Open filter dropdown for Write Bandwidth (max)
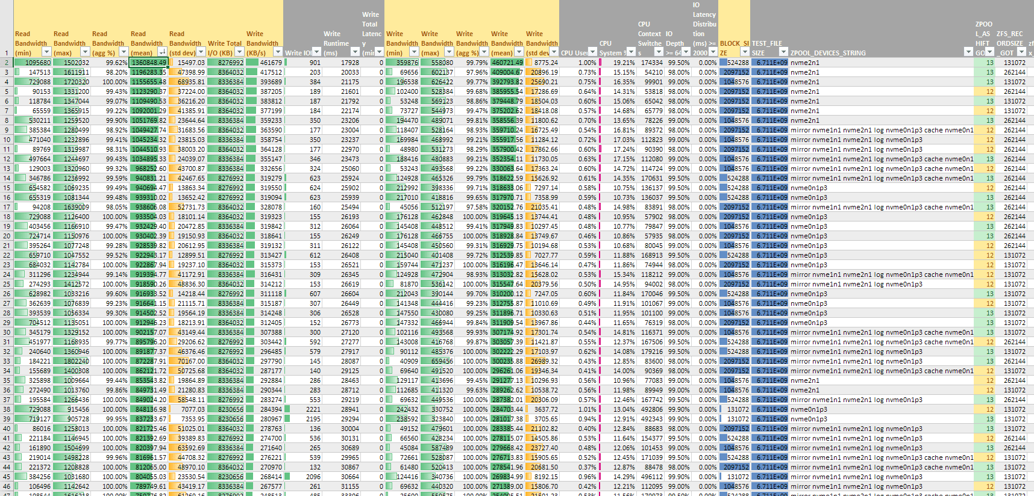1034x496 pixels. coord(449,52)
